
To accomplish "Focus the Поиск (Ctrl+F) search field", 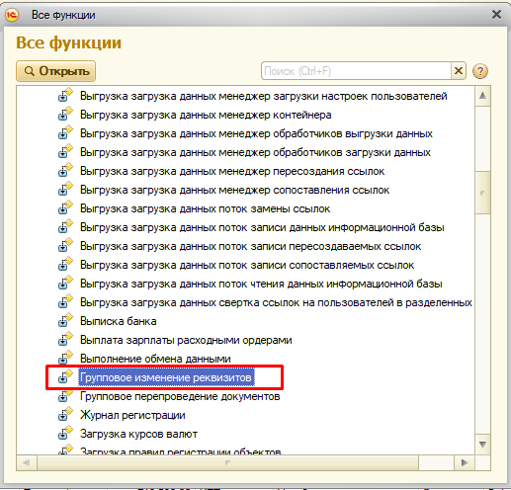I will pos(356,71).
